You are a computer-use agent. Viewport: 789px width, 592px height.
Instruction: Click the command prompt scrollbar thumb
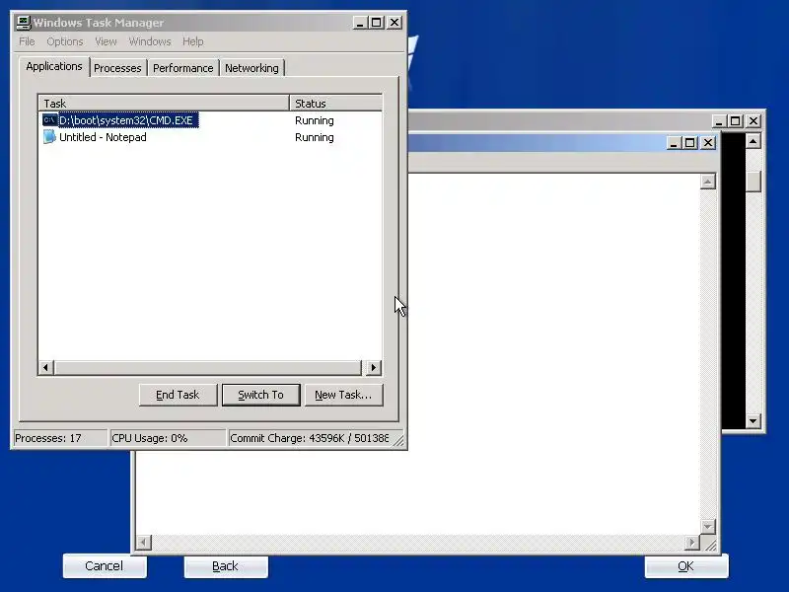point(753,182)
